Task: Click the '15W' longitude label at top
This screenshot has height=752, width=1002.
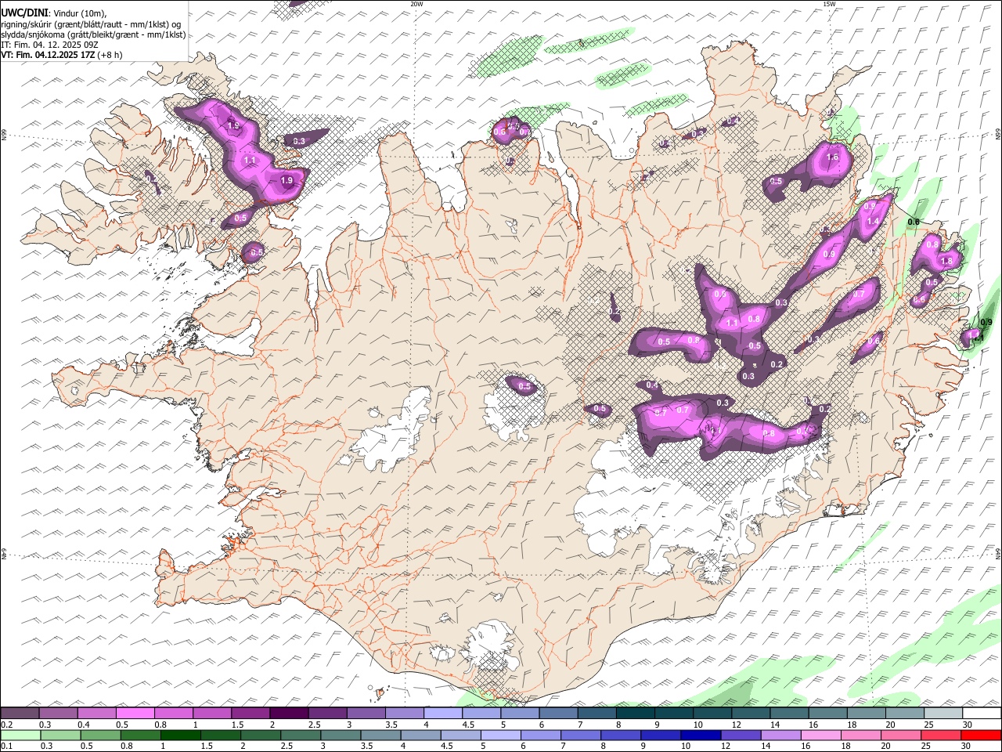Action: [829, 4]
